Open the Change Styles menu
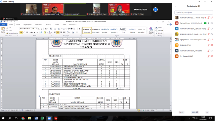 151,31
